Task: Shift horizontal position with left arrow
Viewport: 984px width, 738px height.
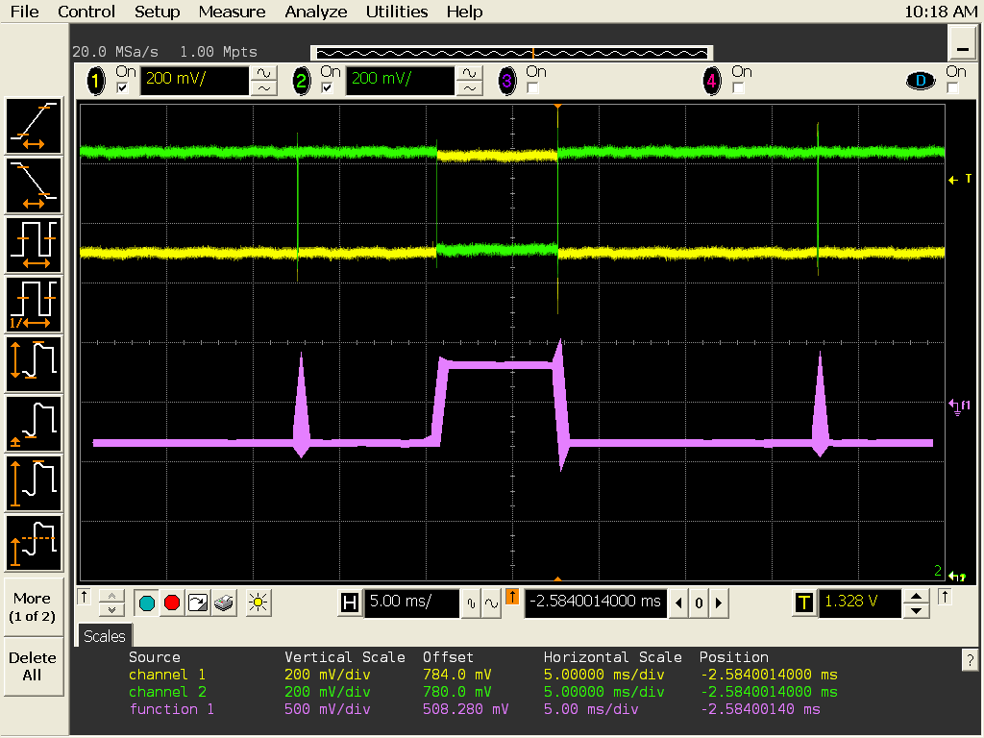Action: [678, 603]
